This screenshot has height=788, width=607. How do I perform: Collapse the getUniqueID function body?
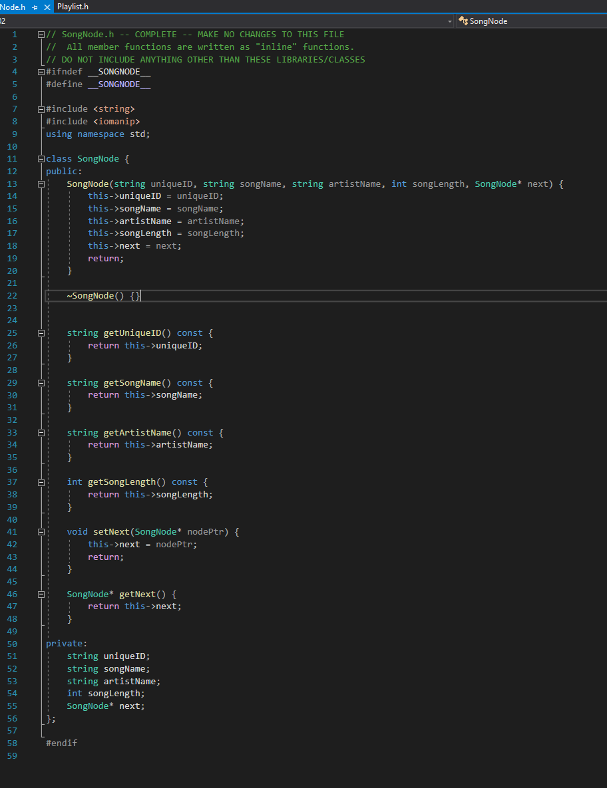pos(41,332)
